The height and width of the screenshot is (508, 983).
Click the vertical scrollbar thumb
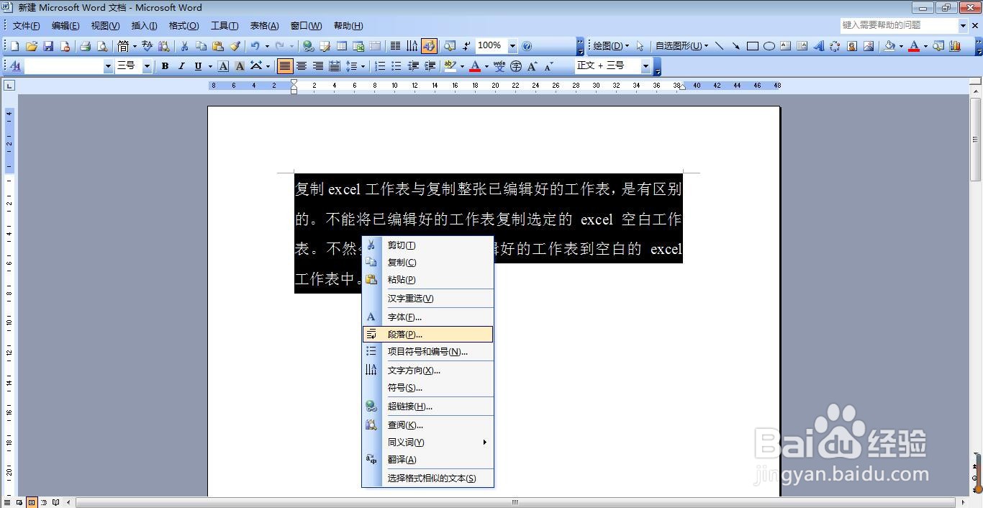coord(976,140)
